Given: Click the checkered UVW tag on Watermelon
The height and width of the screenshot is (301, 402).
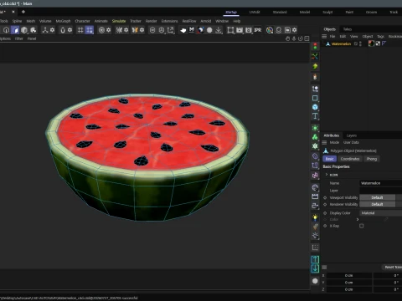Looking at the screenshot, I should [x=378, y=43].
